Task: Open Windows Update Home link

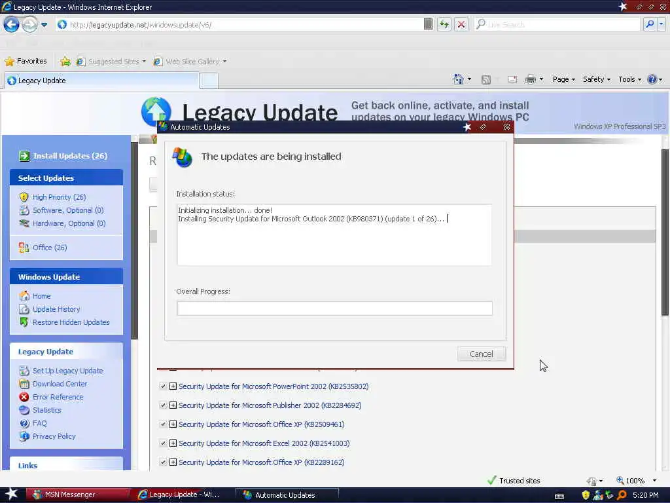Action: click(x=41, y=296)
